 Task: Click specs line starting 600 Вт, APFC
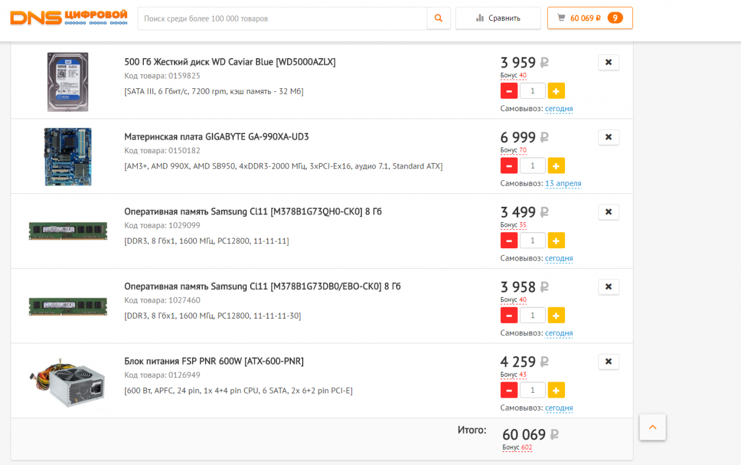point(238,390)
